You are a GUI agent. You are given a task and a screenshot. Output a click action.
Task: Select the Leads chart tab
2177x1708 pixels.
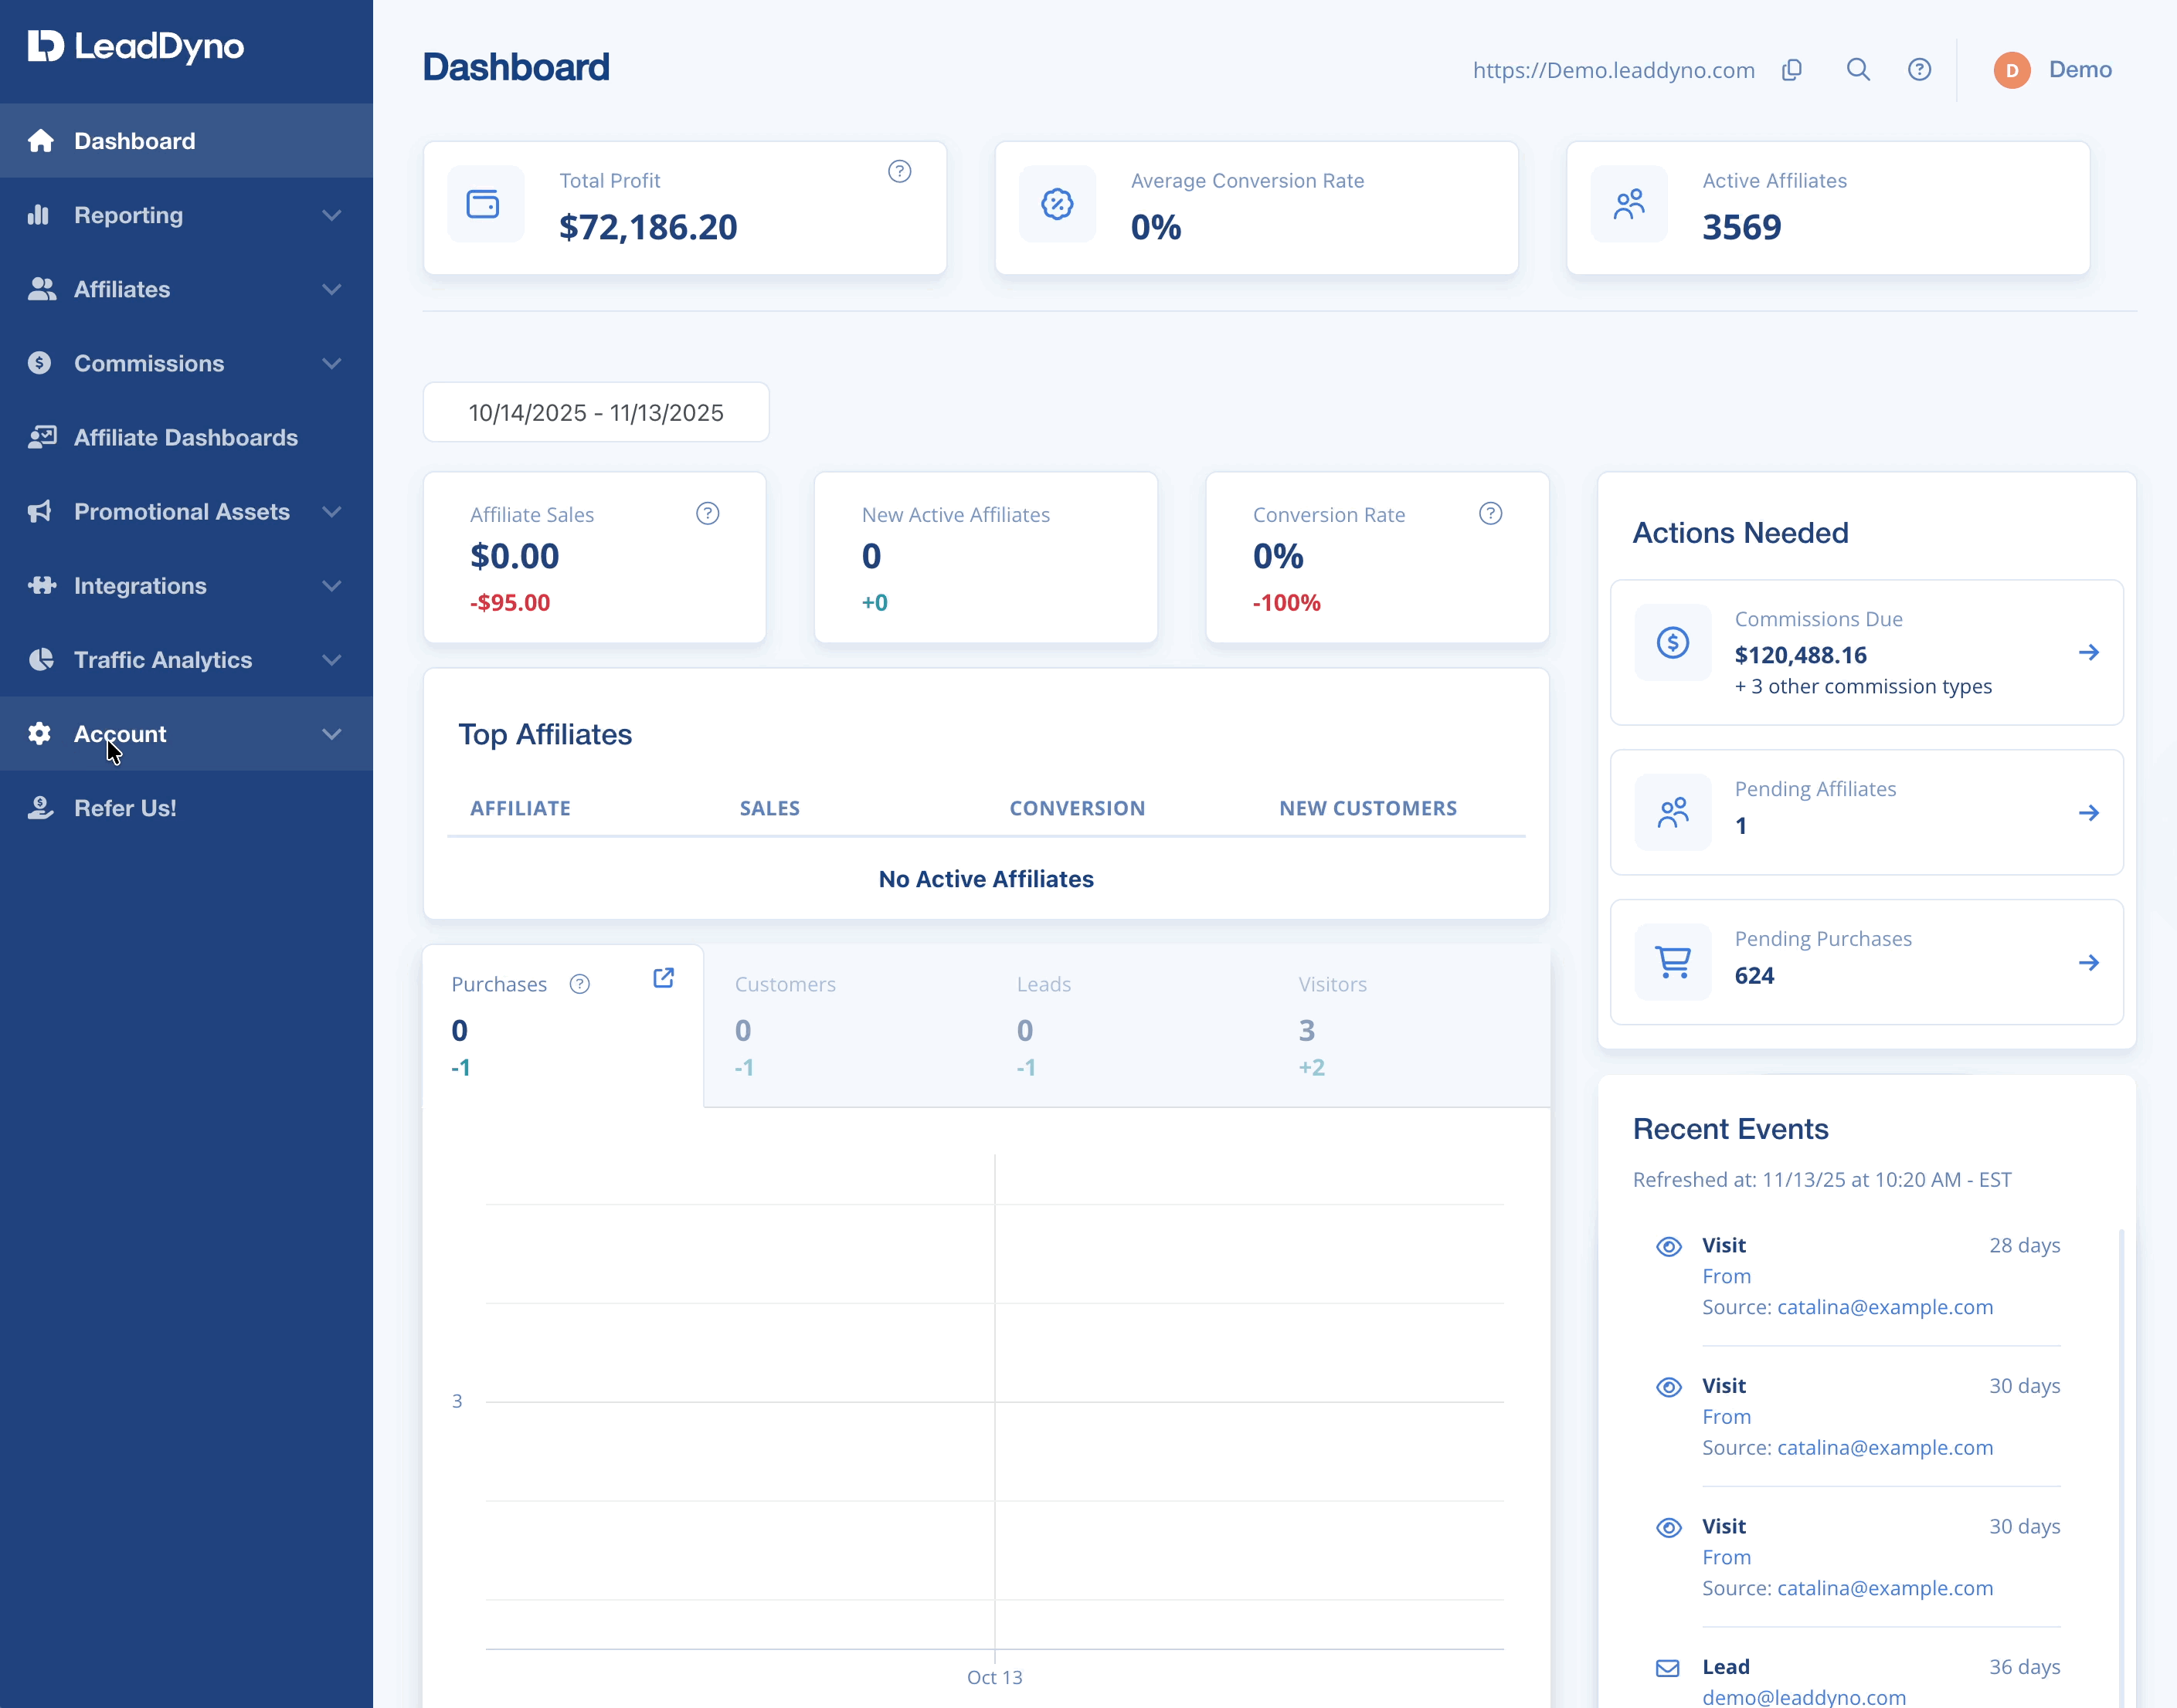coord(1126,1025)
